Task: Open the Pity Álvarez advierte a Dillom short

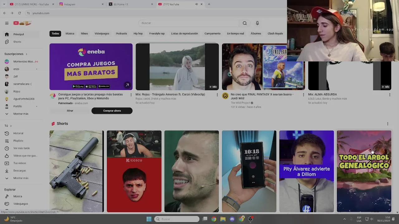Action: [x=306, y=171]
